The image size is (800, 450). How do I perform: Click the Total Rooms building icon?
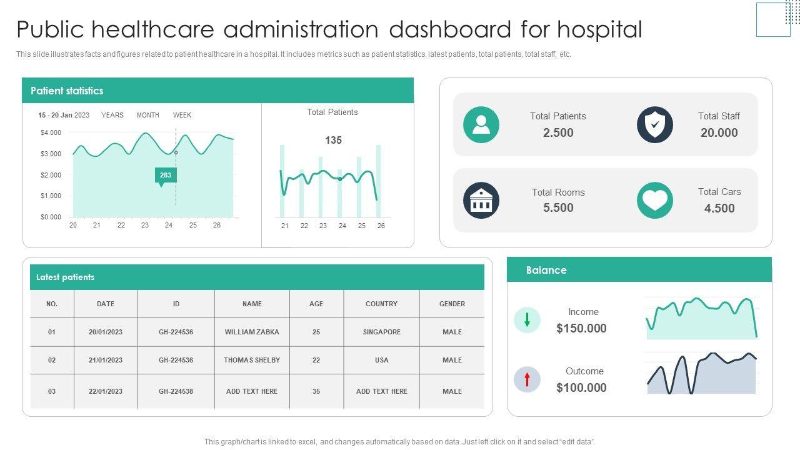pyautogui.click(x=481, y=201)
